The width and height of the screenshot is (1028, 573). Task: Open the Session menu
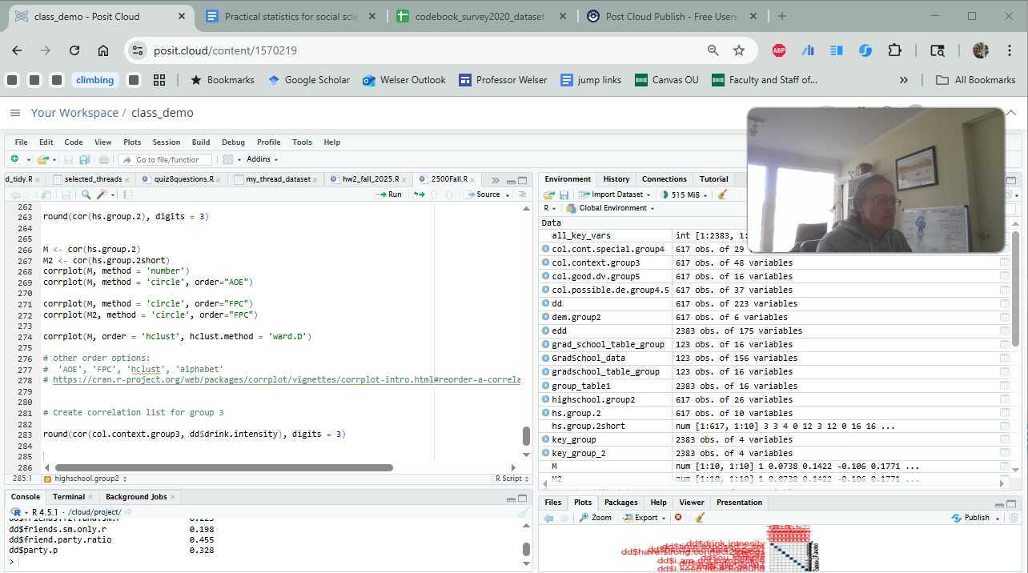point(166,142)
